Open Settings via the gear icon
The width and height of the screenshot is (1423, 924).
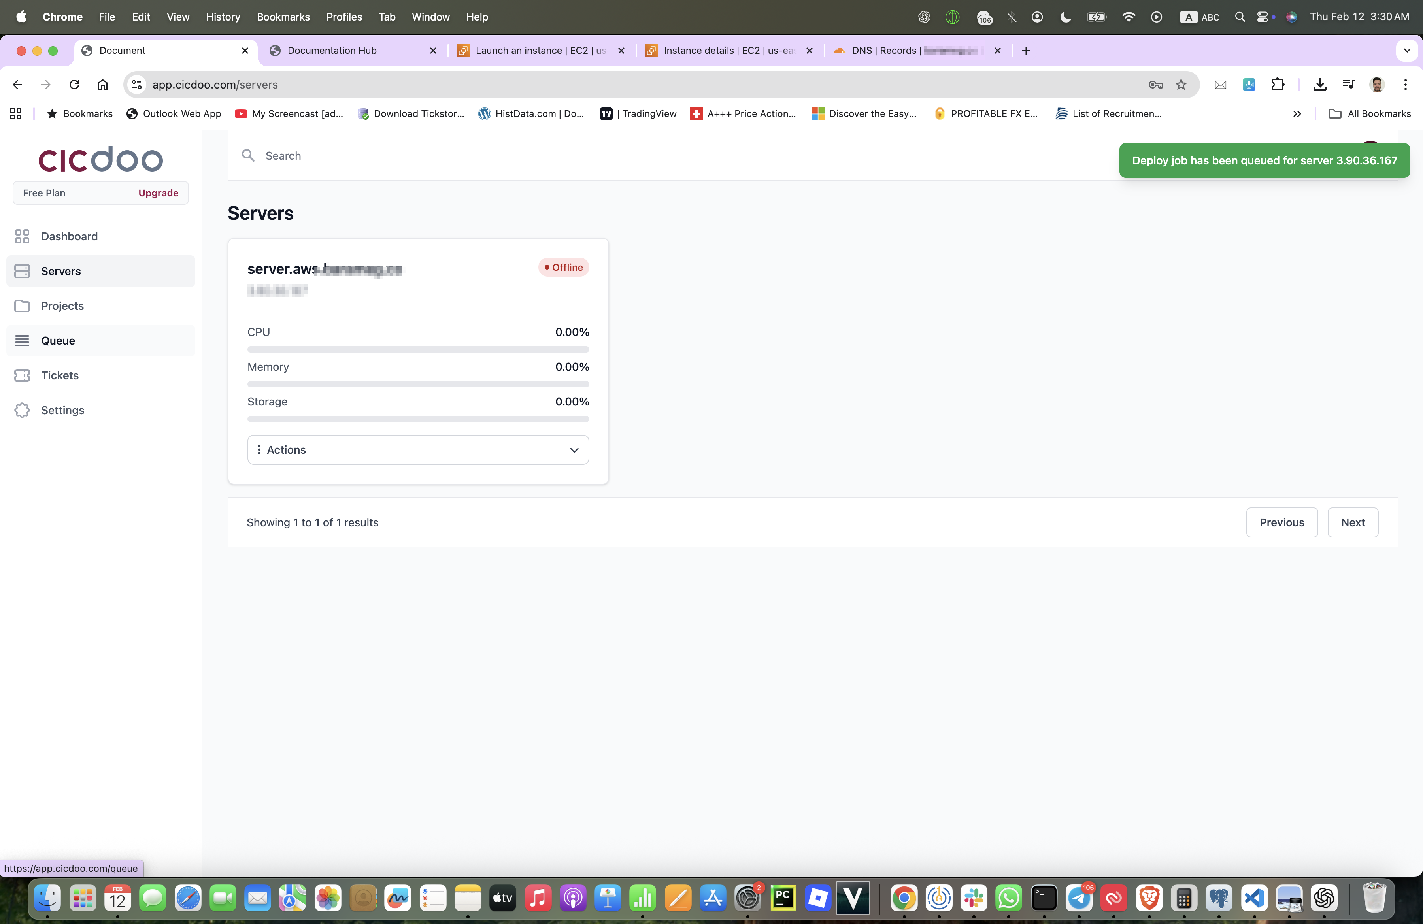pos(22,410)
